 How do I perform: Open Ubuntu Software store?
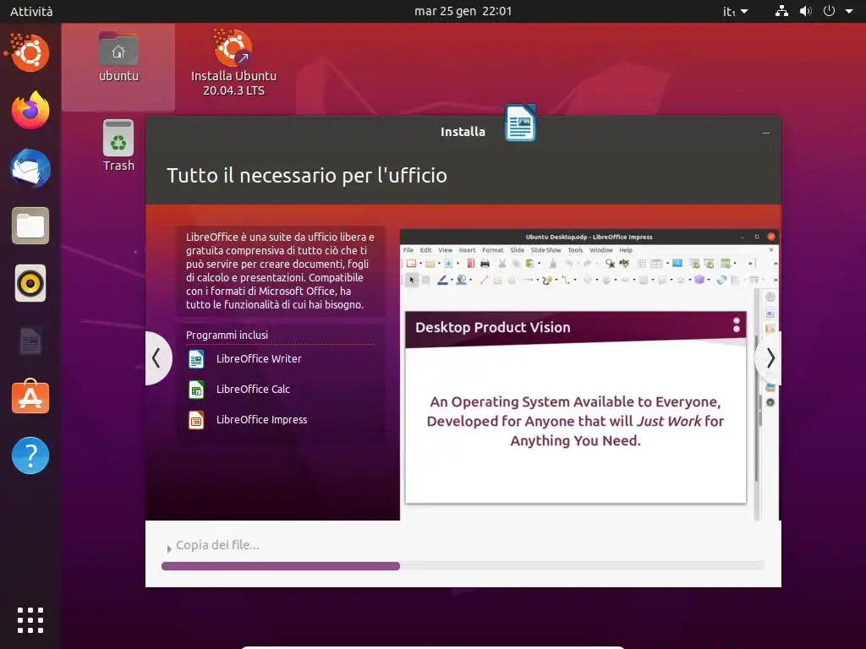point(30,397)
